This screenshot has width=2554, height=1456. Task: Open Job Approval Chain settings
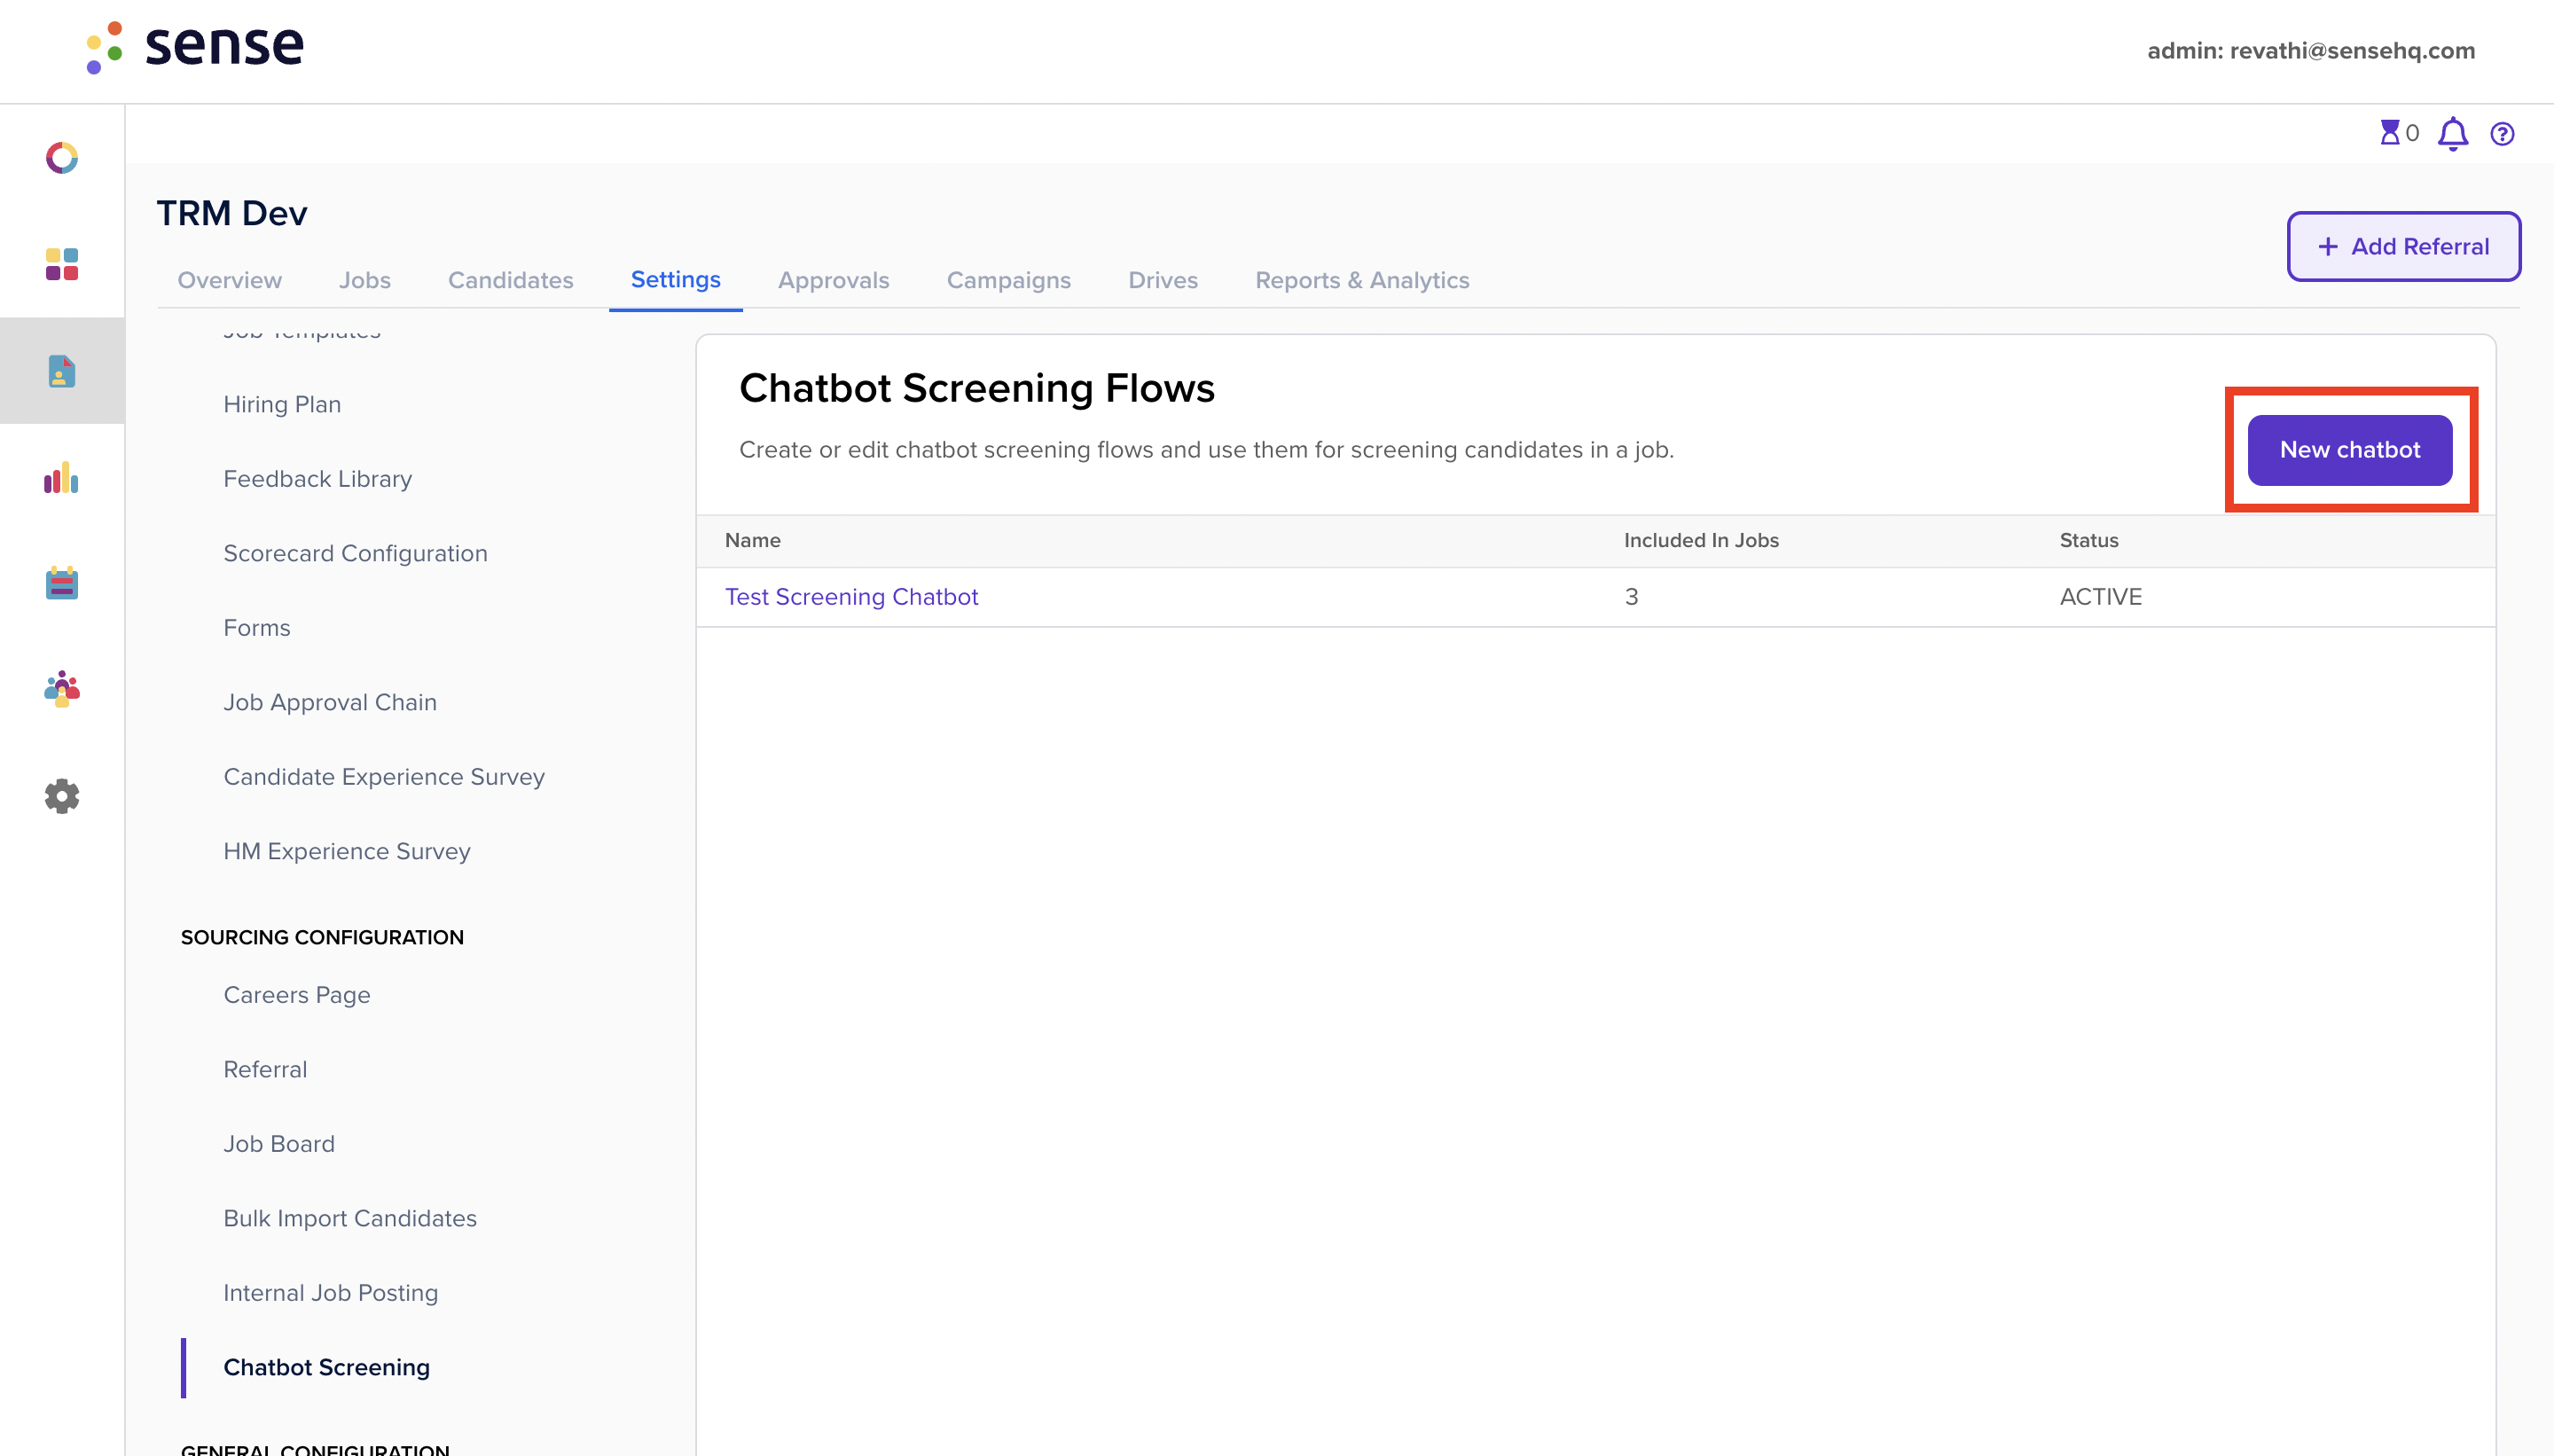point(330,702)
